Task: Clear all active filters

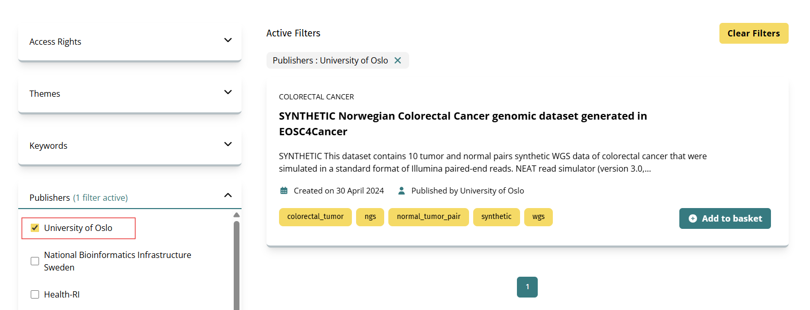Action: coord(754,33)
